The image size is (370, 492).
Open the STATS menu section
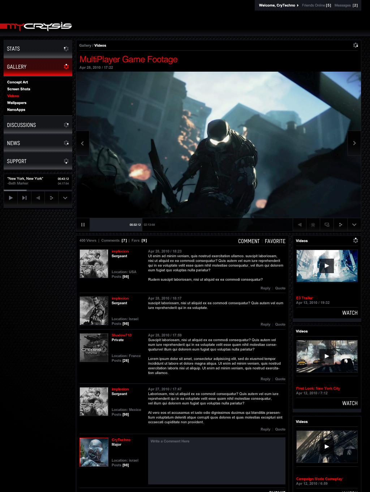(x=38, y=49)
